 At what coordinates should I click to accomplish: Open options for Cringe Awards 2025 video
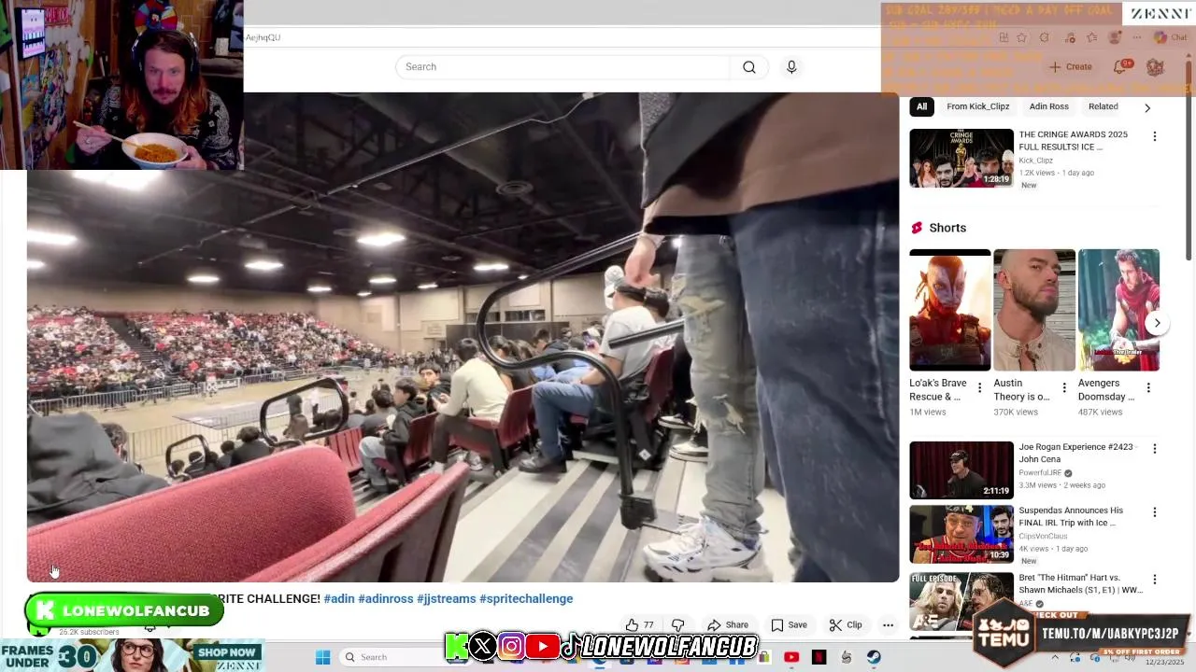(x=1154, y=136)
